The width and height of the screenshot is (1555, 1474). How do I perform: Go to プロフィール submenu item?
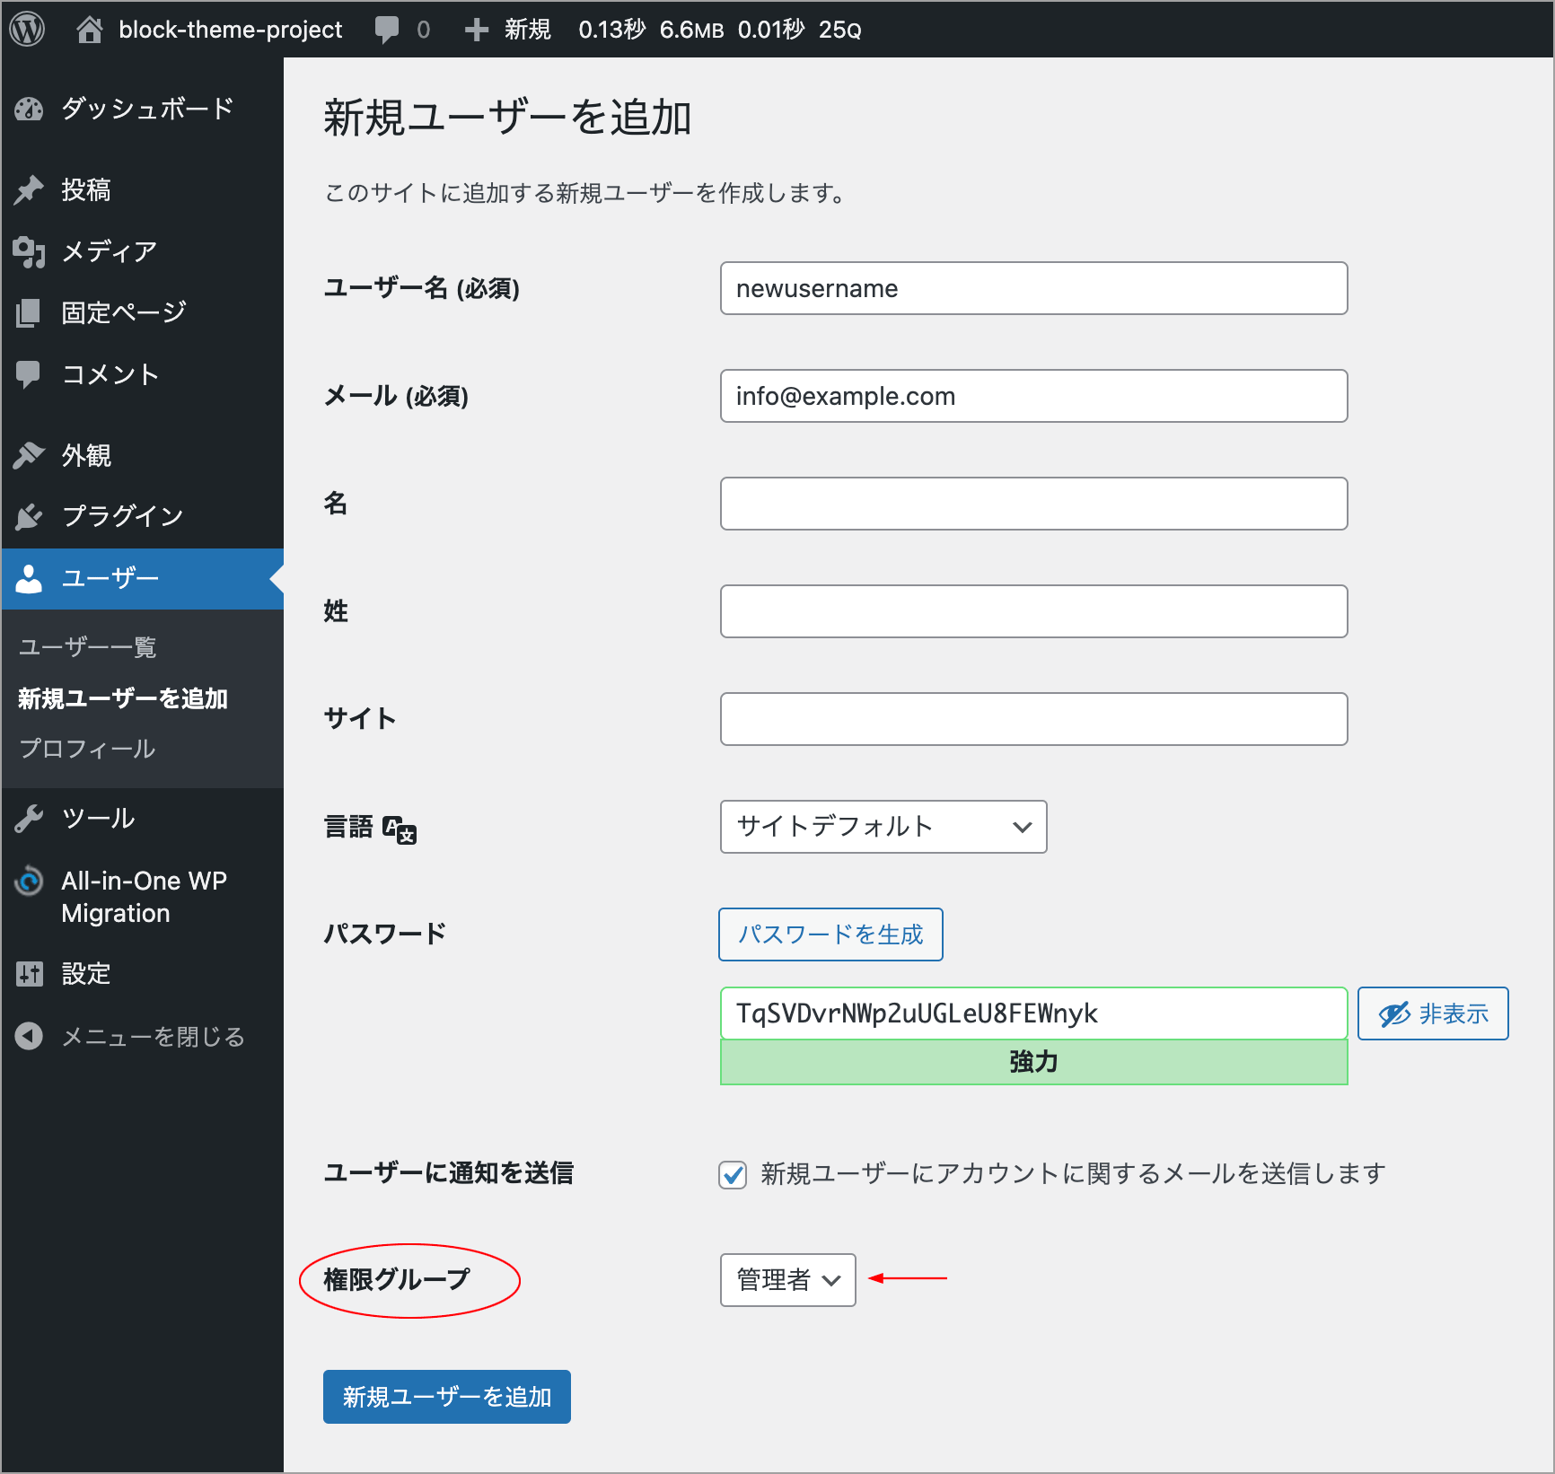[x=87, y=749]
